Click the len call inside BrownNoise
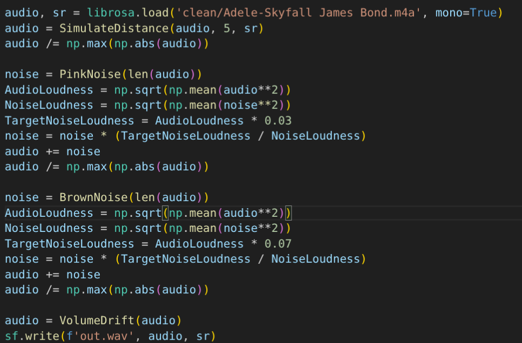The width and height of the screenshot is (522, 343). point(145,197)
